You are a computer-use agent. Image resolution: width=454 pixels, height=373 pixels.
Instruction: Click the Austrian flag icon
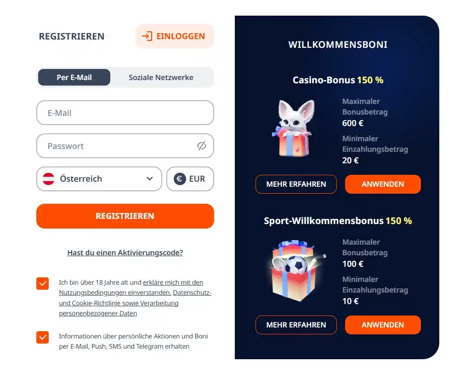tap(49, 179)
